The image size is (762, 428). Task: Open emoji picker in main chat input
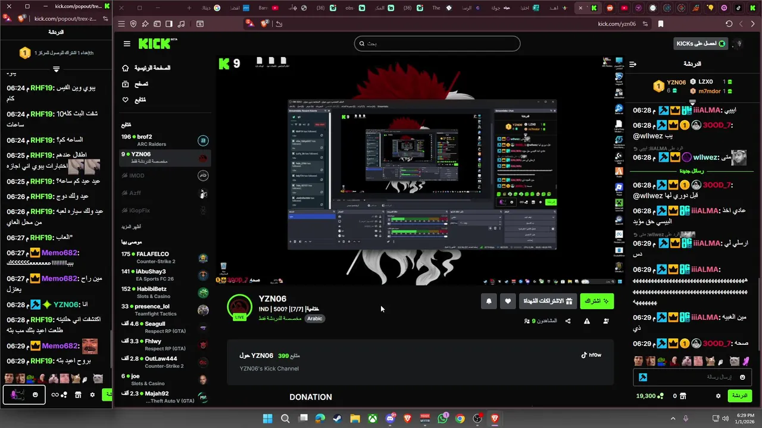click(x=742, y=377)
